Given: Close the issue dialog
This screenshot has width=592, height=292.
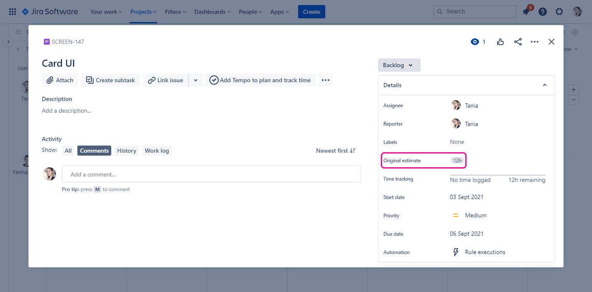Looking at the screenshot, I should tap(551, 42).
